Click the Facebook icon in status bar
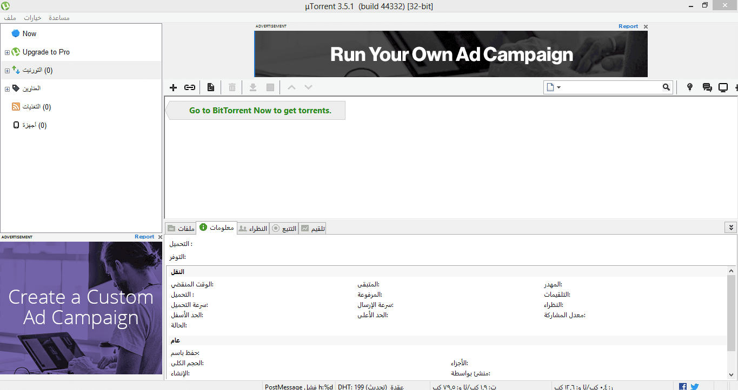 (683, 386)
